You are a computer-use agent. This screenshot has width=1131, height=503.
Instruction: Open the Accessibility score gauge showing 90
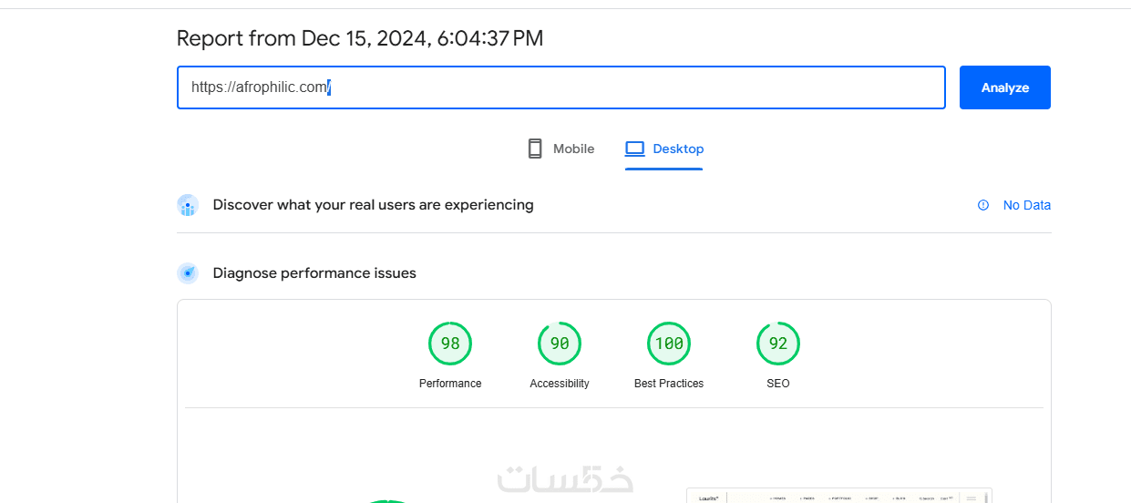pyautogui.click(x=560, y=344)
